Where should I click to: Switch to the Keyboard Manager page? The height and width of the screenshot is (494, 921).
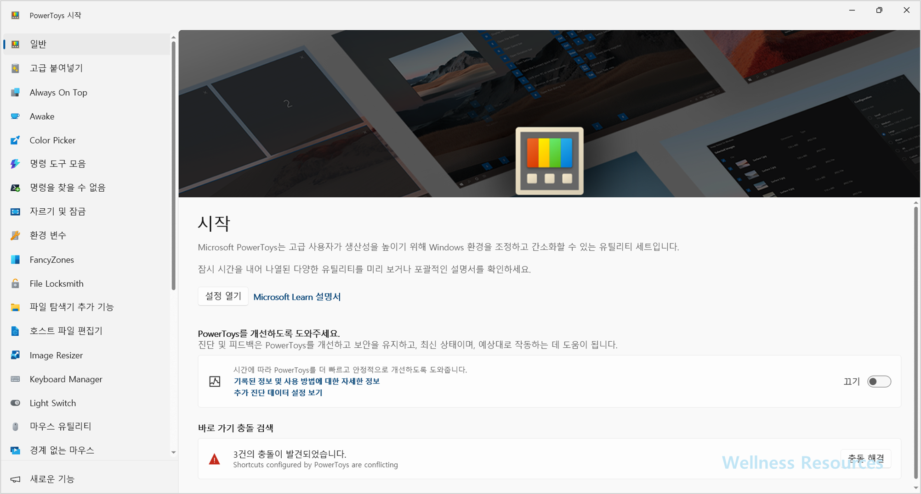[86, 379]
